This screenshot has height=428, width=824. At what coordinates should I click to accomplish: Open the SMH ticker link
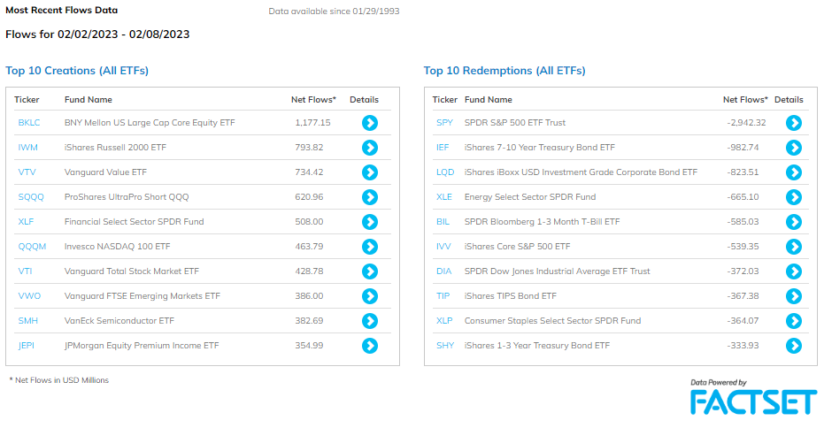[27, 321]
